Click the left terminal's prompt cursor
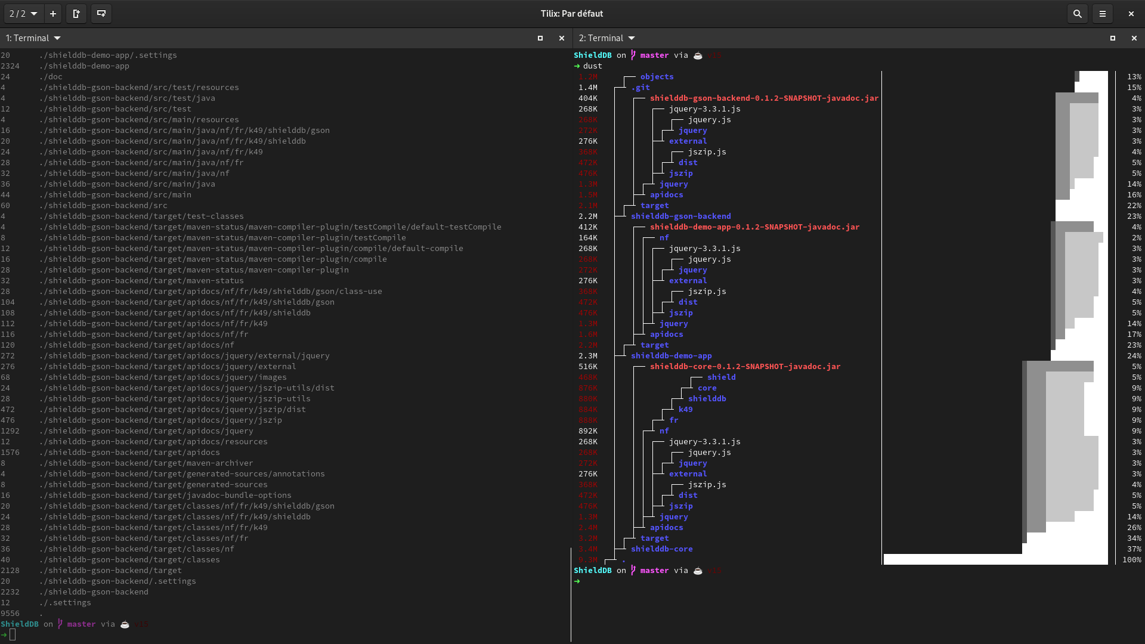Viewport: 1145px width, 644px height. [x=13, y=634]
